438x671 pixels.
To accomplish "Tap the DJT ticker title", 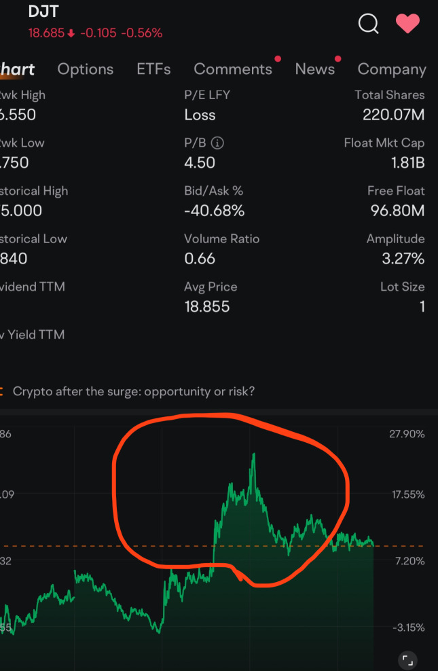I will [x=43, y=12].
